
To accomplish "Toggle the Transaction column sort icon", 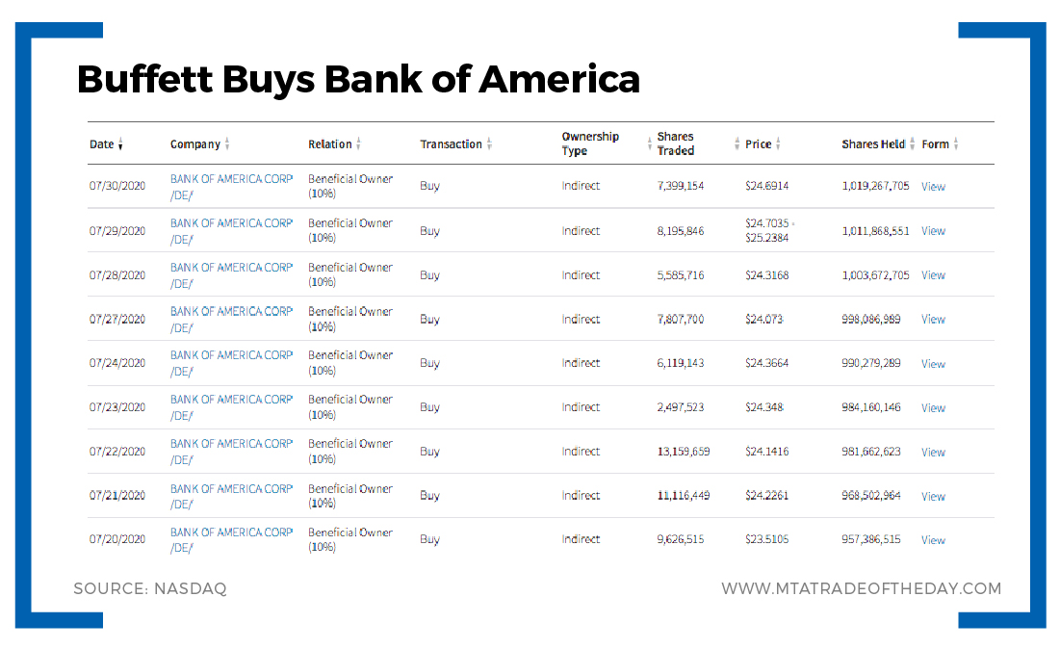I will pos(489,144).
